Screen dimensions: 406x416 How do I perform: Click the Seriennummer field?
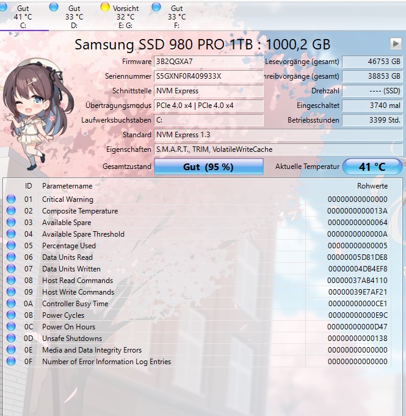(x=209, y=76)
